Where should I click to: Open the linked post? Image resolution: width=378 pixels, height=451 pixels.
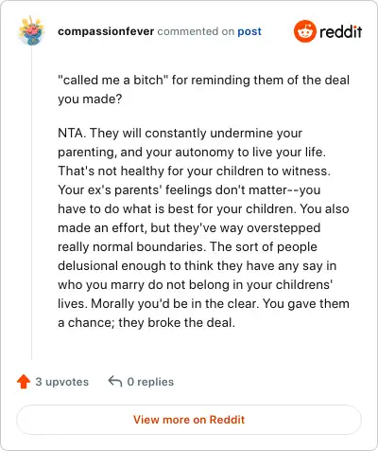(x=249, y=31)
